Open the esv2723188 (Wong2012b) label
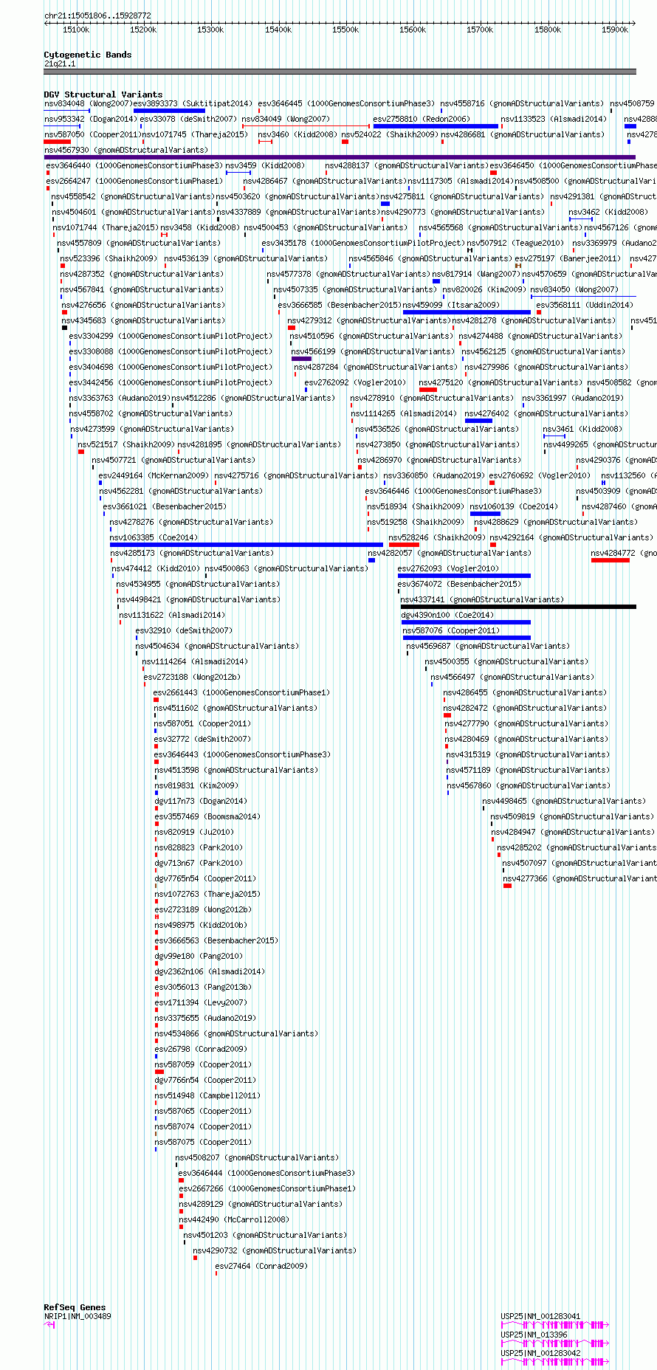 click(192, 678)
